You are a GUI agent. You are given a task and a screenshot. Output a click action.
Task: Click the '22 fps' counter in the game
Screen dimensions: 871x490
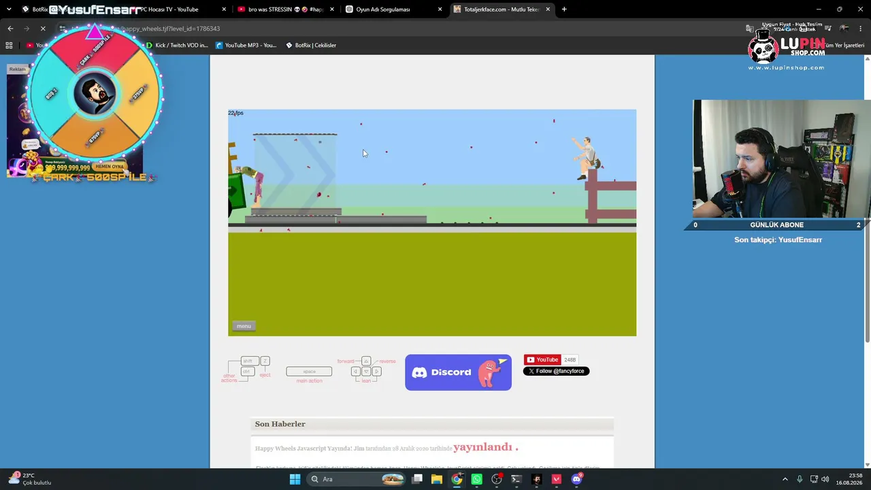235,113
